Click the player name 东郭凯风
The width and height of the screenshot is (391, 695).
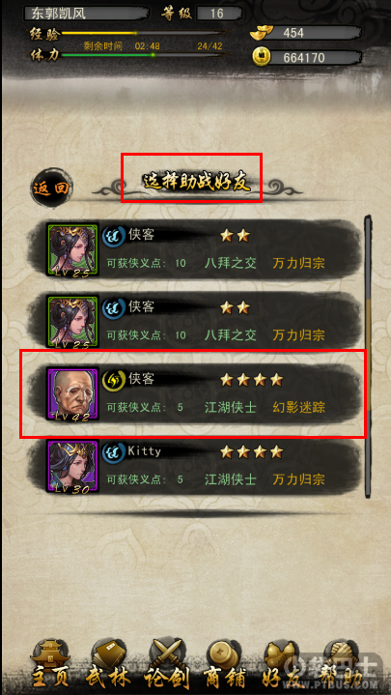click(58, 14)
